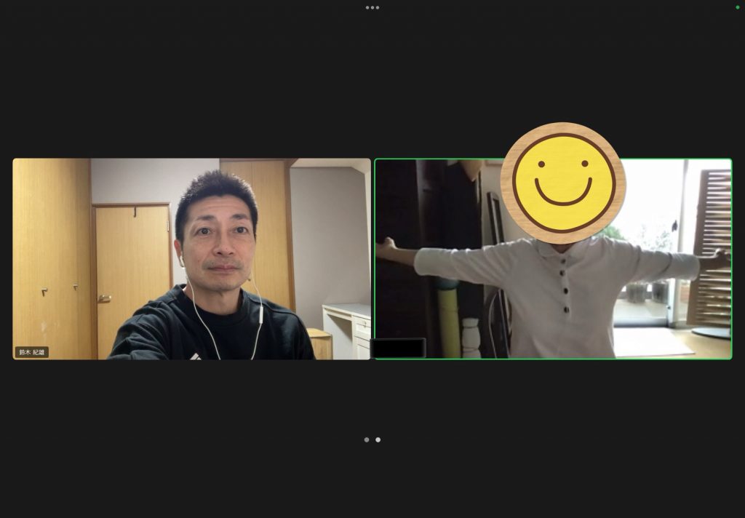Select the second page indicator dot
Viewport: 745px width, 518px height.
[378, 439]
